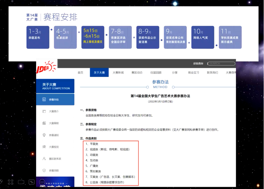Screen dimensions: 264x189
Task: Go to the 首页 navigation tab
Action: [x=81, y=73]
